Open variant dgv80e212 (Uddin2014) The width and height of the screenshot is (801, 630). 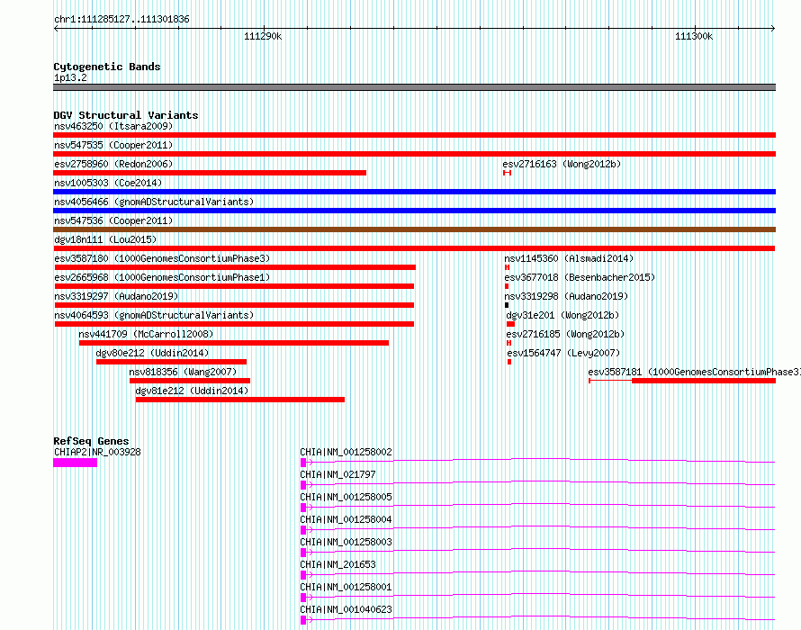(152, 353)
